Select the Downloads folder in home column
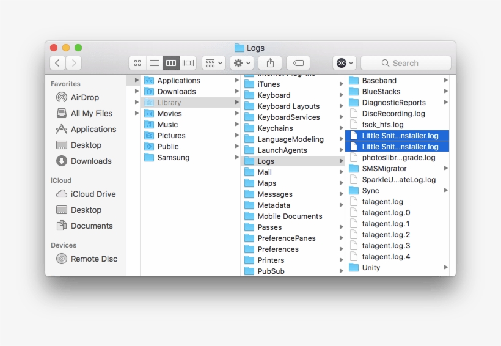The width and height of the screenshot is (501, 346). 191,92
